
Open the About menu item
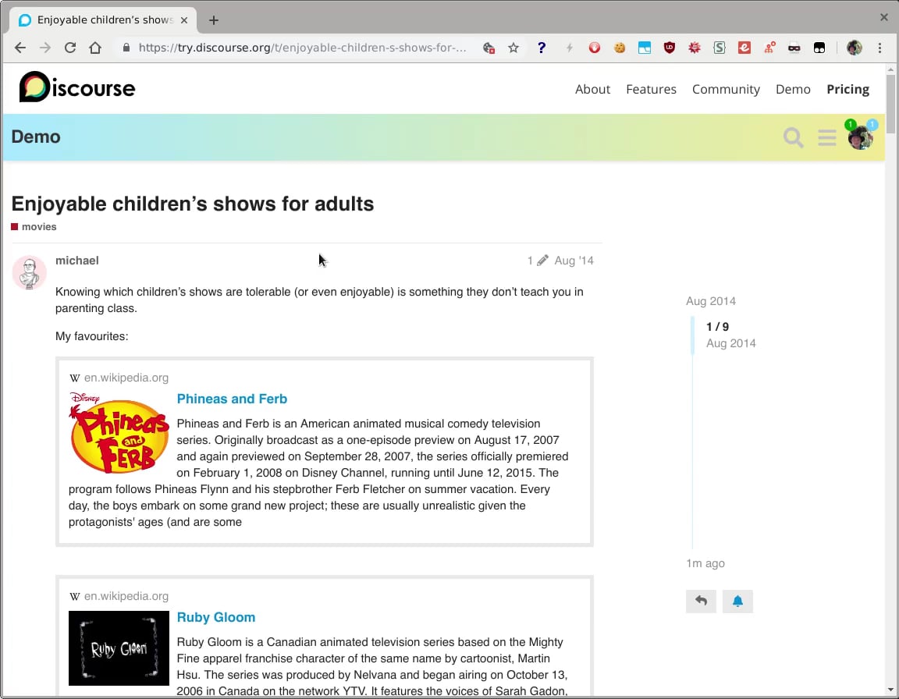click(592, 90)
